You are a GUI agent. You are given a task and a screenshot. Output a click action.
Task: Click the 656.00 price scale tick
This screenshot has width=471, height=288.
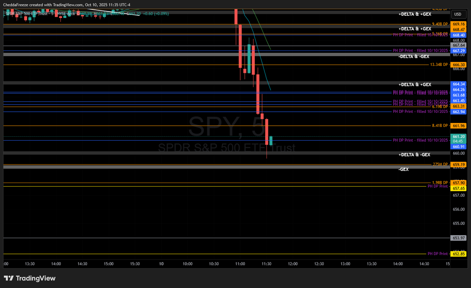click(x=458, y=209)
